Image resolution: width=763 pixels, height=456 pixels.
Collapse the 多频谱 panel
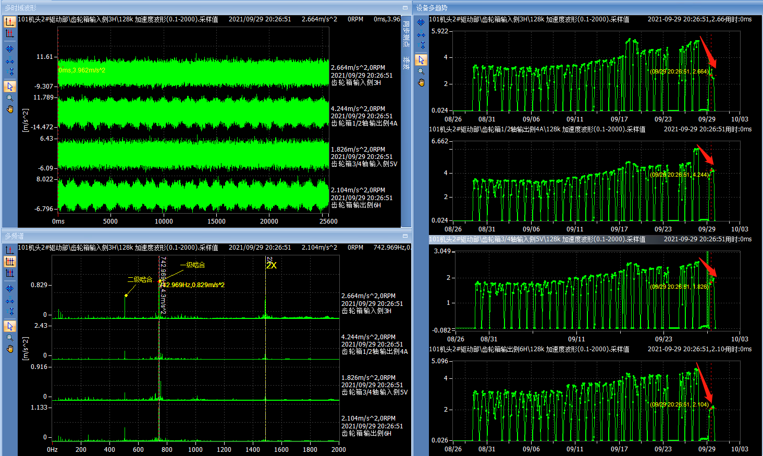click(405, 236)
